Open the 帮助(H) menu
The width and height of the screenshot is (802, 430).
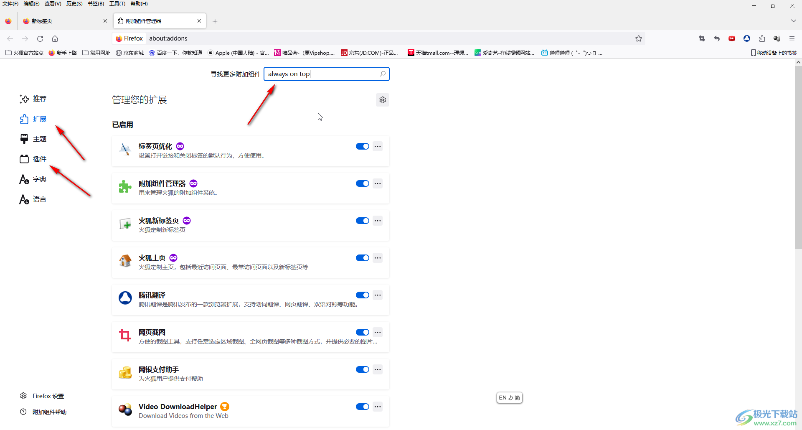tap(139, 4)
